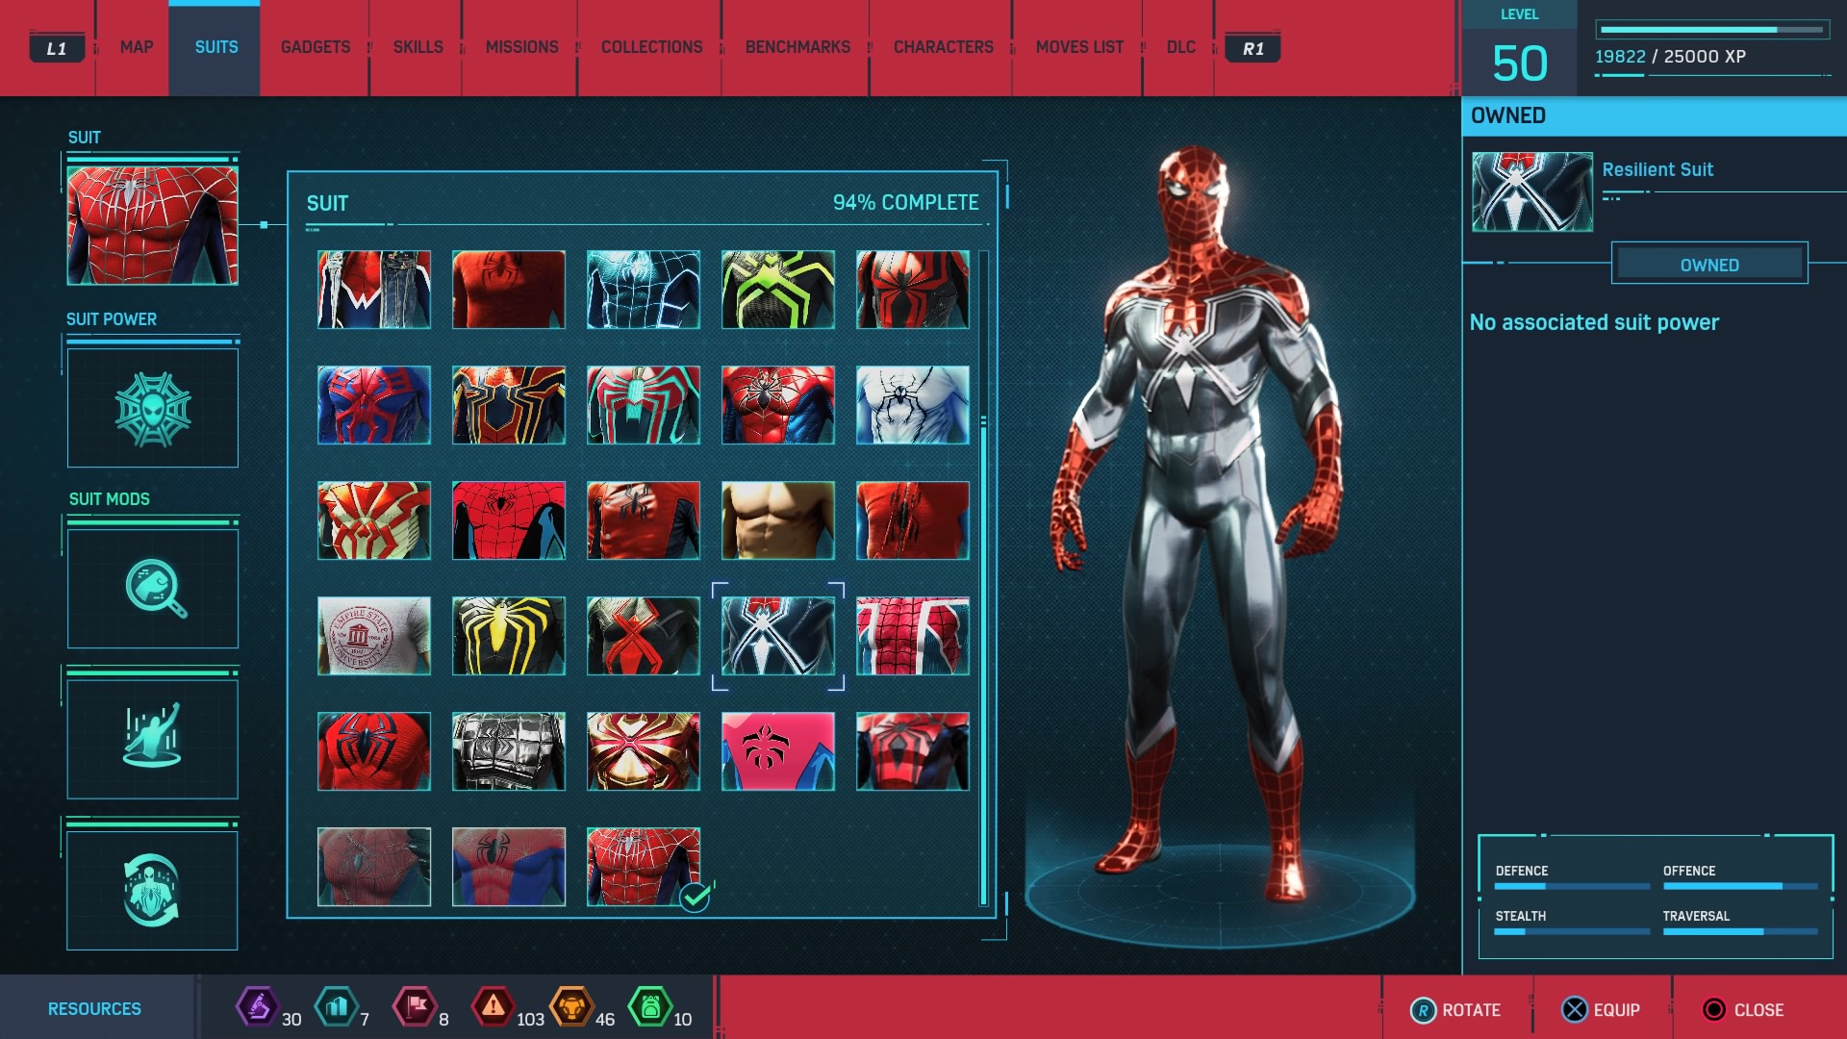Go to the Missions tab
This screenshot has height=1039, width=1847.
pos(521,47)
